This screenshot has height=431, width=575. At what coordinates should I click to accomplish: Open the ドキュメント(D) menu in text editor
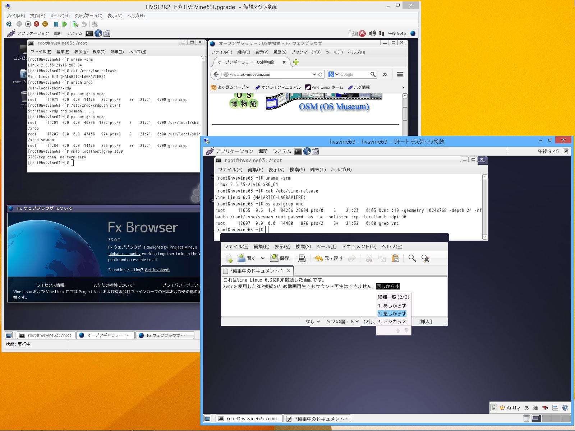click(359, 246)
